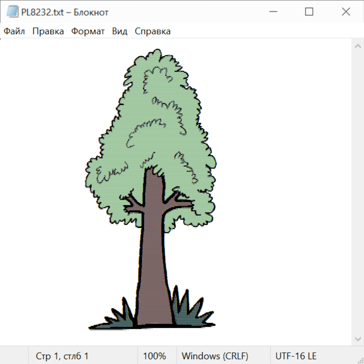
Task: Click the scroll down arrow
Action: click(x=358, y=339)
